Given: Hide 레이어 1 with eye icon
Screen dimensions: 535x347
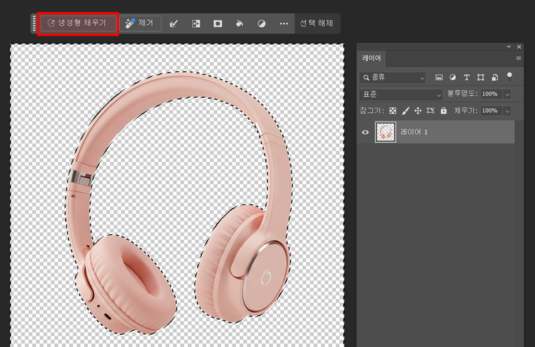Looking at the screenshot, I should tap(366, 132).
